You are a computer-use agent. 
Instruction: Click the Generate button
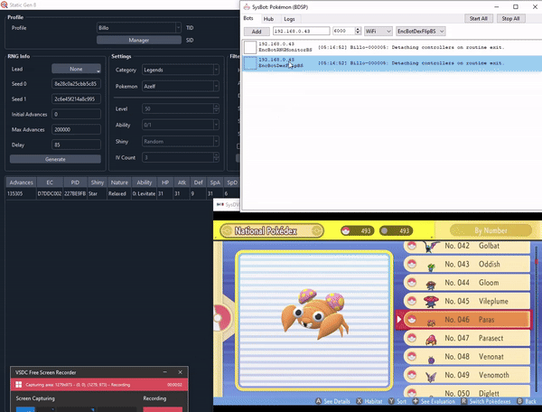[55, 159]
